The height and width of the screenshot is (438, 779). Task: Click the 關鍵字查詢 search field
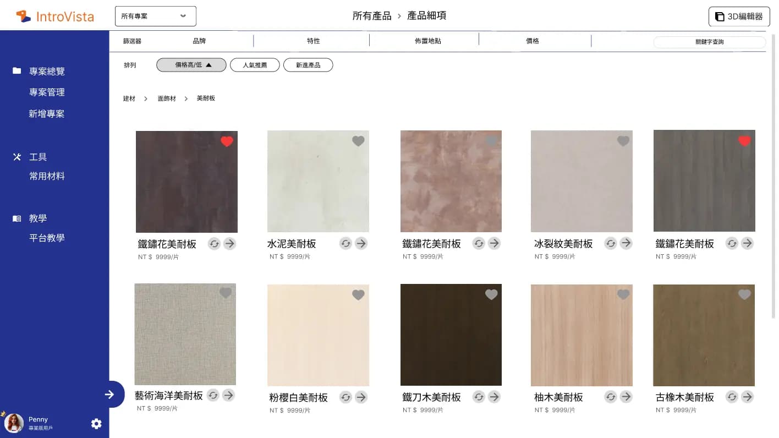(x=709, y=42)
